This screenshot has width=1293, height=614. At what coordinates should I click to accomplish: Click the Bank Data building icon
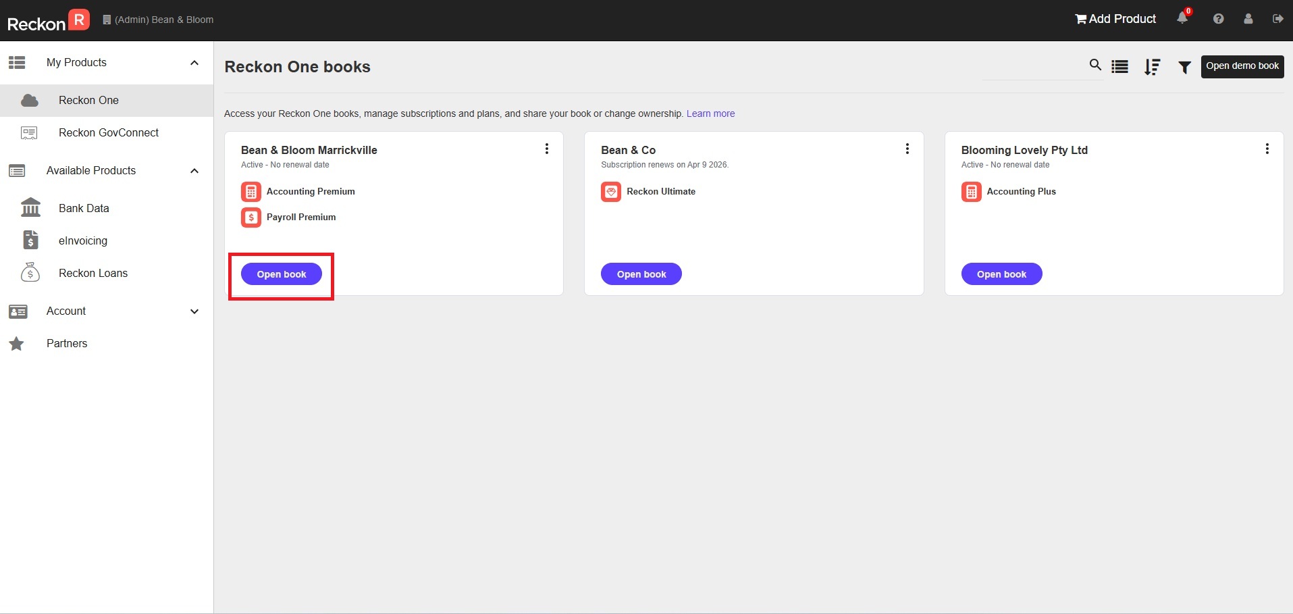click(30, 207)
